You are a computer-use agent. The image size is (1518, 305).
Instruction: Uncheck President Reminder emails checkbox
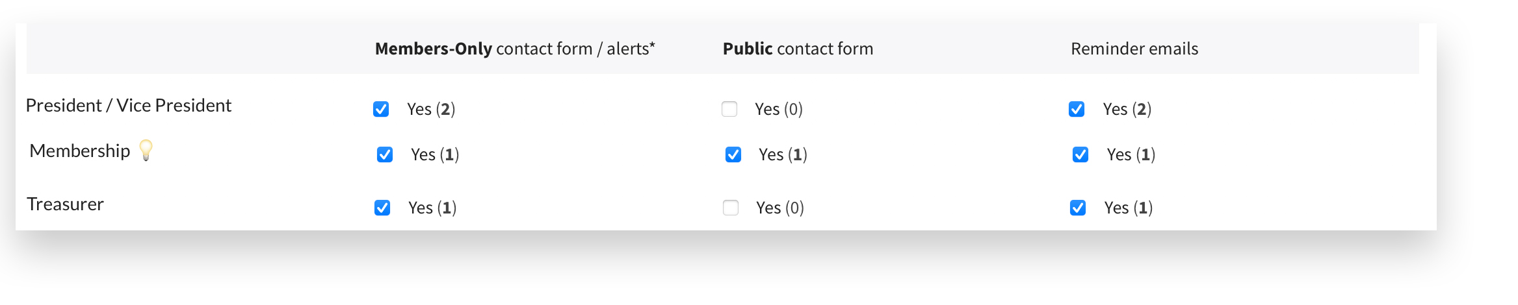click(x=1077, y=109)
